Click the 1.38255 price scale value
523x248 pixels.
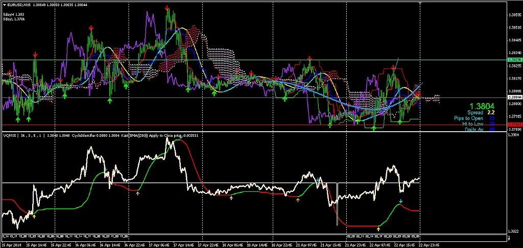[514, 66]
